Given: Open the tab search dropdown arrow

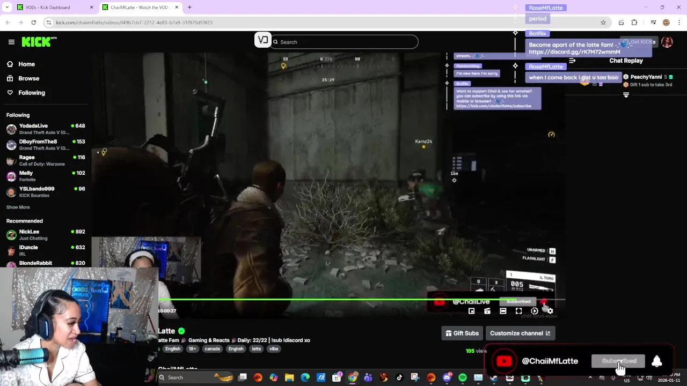Looking at the screenshot, I should (x=7, y=8).
